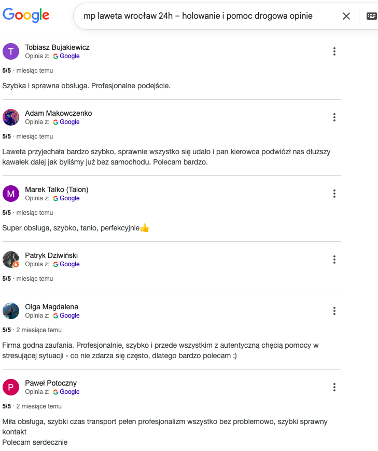Click Marek Talko's purple M avatar

pos(11,194)
